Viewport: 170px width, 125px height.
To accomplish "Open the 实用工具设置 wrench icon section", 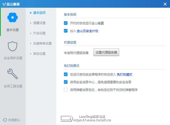I will (x=12, y=74).
